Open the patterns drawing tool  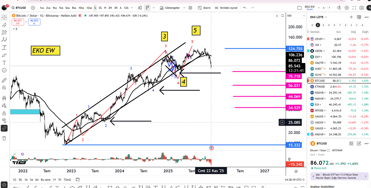coord(4,40)
